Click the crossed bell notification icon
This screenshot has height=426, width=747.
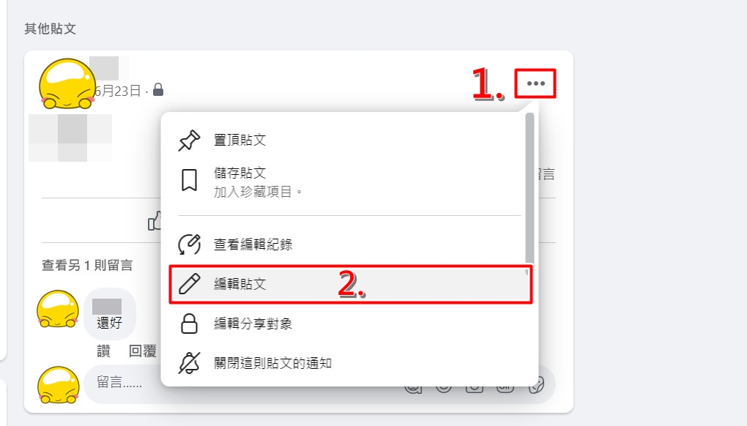click(x=189, y=363)
